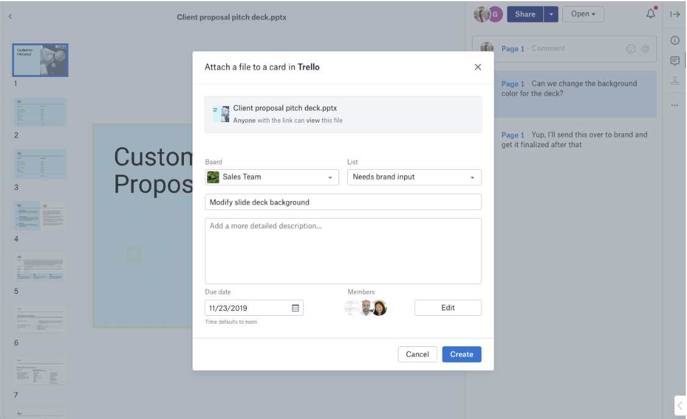Expand the List dropdown Needs brand input
Screen dimensions: 687x419
coord(414,177)
